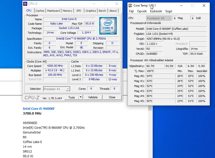Open the Memory tab in CPU-Z
This screenshot has width=215, height=158.
67,11
